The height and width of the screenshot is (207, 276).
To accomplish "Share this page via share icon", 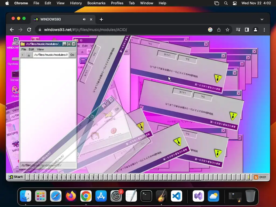I will (219, 30).
